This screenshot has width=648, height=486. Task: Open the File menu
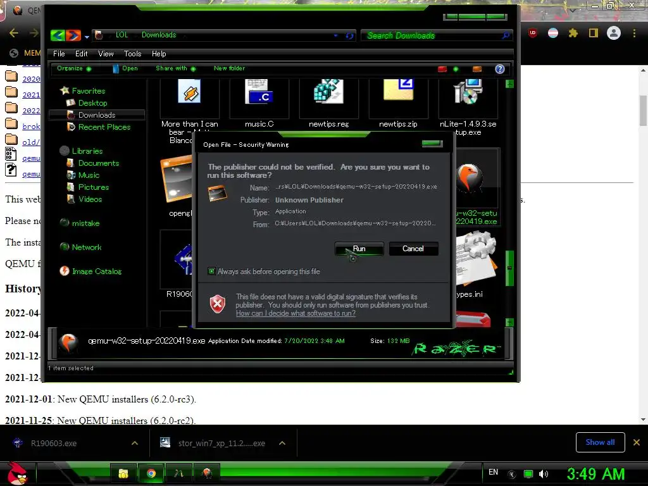[x=59, y=54]
